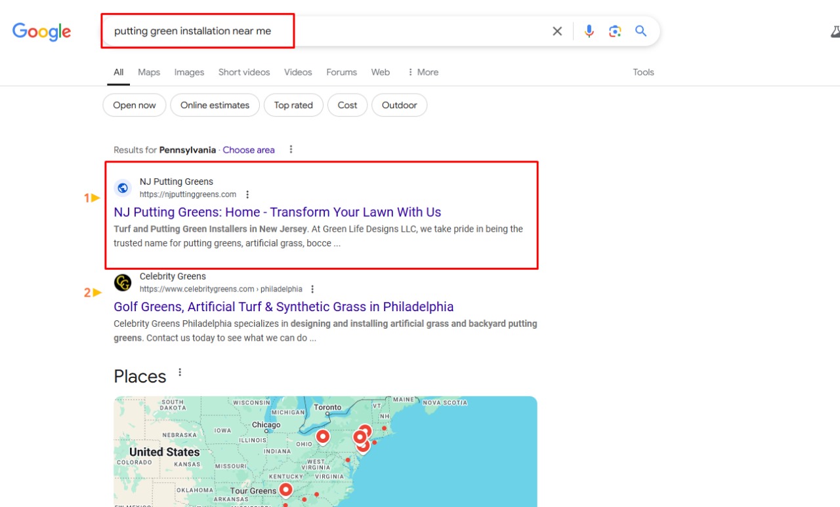Apply the Cost filter chip

tap(347, 105)
